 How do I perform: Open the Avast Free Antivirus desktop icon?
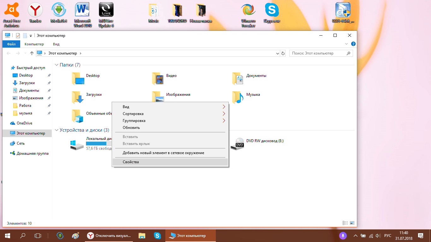pos(12,14)
